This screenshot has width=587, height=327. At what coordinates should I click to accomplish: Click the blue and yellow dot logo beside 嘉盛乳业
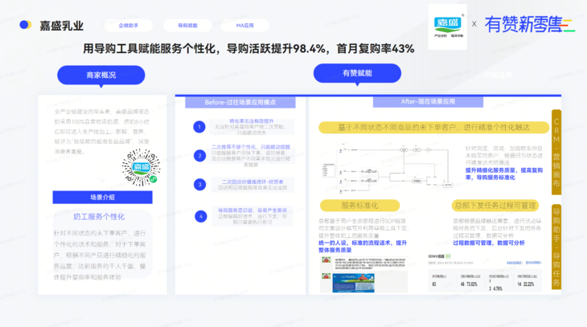[x=25, y=25]
